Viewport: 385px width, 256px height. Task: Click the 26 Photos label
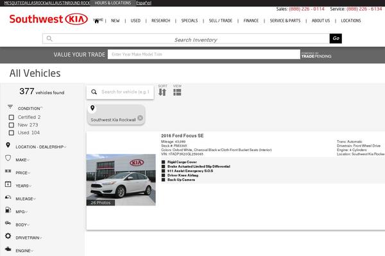[x=101, y=203]
